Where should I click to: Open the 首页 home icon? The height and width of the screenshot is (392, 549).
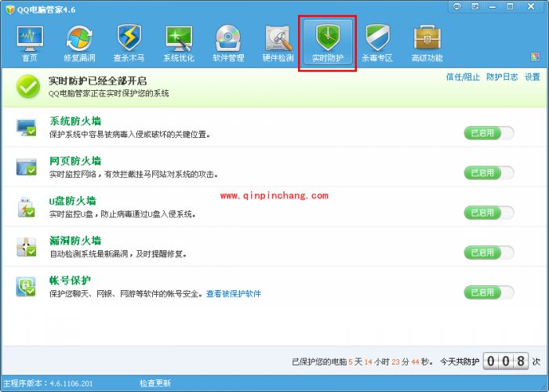(30, 43)
